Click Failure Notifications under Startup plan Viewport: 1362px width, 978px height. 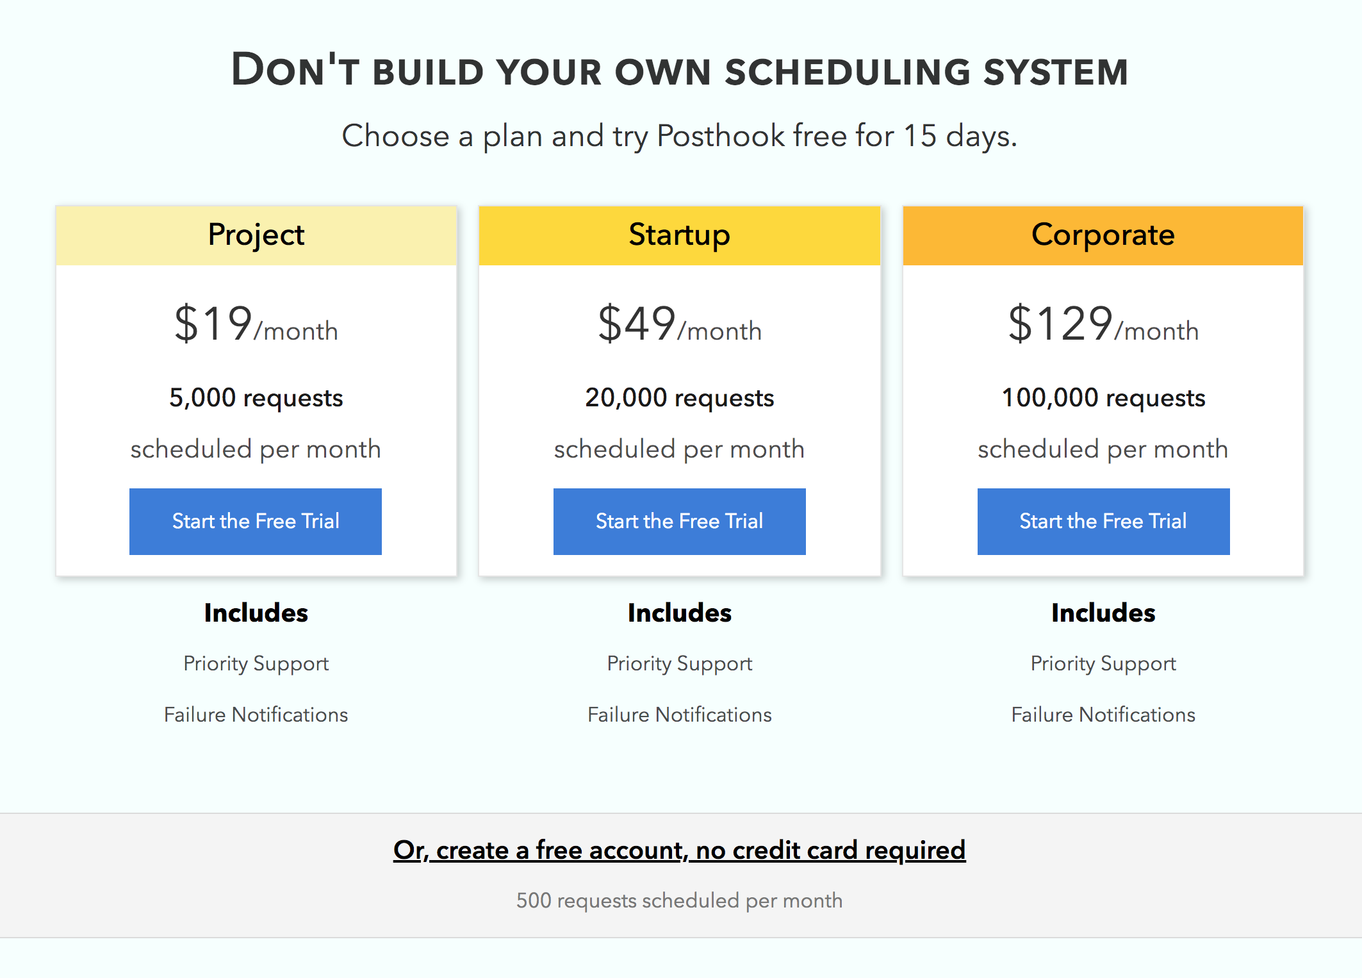(x=679, y=715)
